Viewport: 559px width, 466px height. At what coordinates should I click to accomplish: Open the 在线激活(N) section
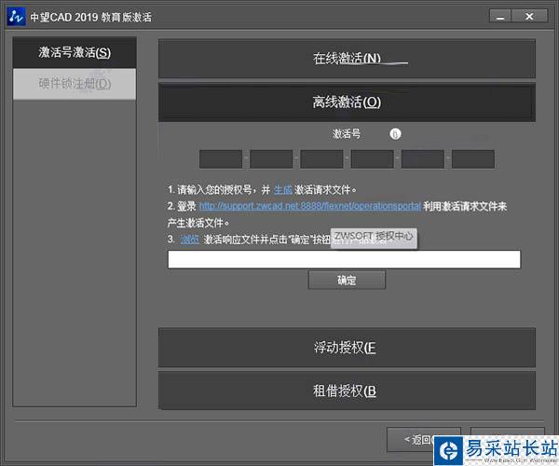coord(347,59)
